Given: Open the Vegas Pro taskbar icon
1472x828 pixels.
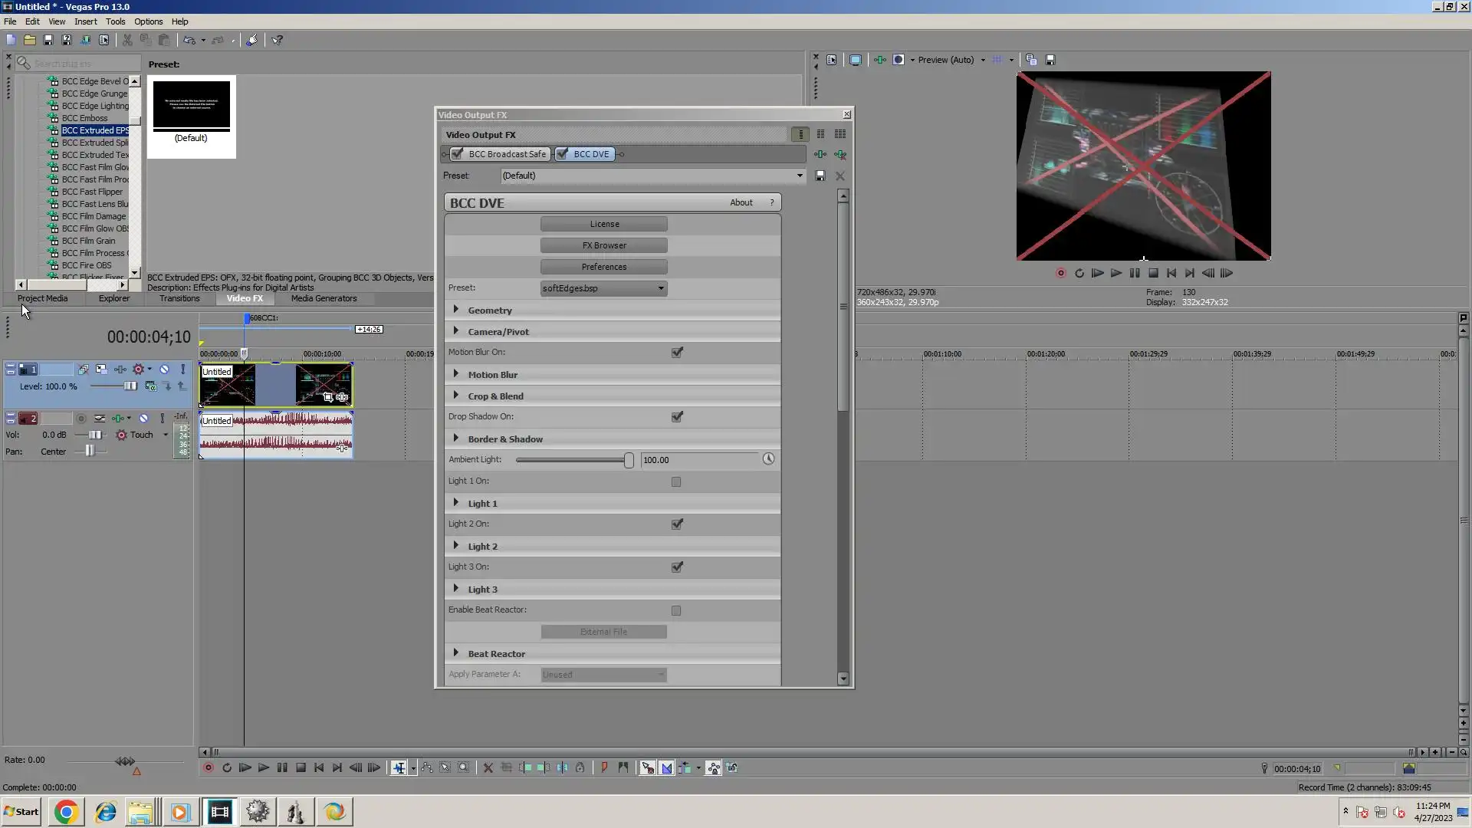Looking at the screenshot, I should pos(220,812).
